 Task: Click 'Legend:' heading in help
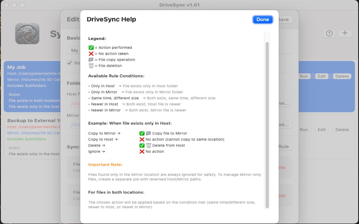(x=97, y=39)
